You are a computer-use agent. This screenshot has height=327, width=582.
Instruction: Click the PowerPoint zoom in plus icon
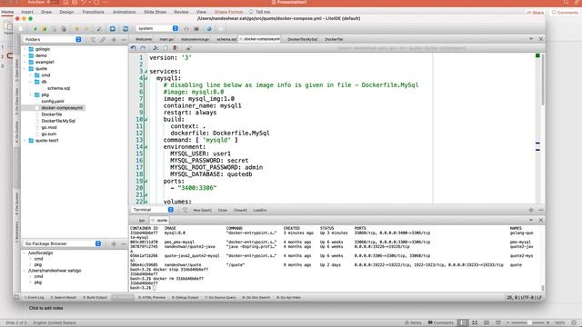[x=547, y=322]
